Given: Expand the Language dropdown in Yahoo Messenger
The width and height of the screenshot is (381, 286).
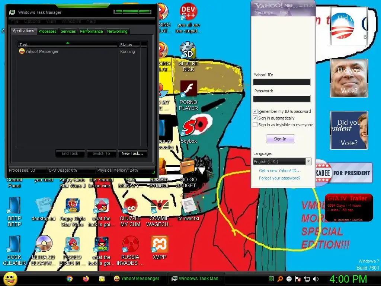Looking at the screenshot, I should tap(308, 162).
